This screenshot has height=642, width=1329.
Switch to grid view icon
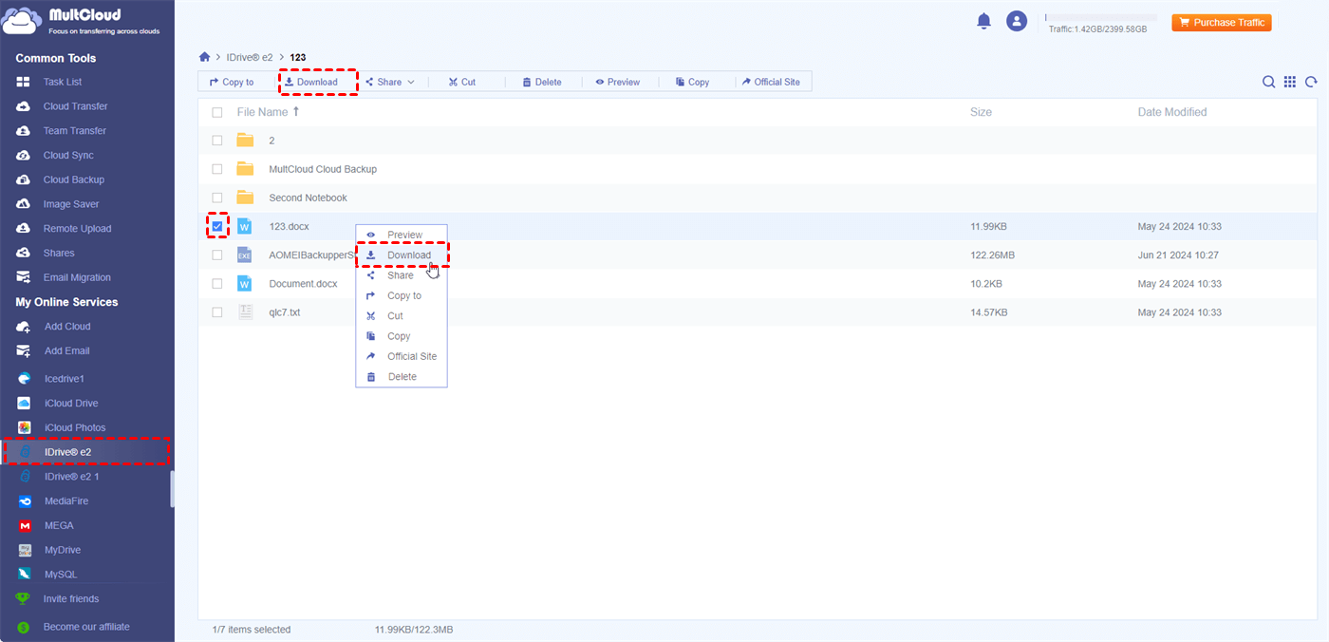coord(1290,83)
